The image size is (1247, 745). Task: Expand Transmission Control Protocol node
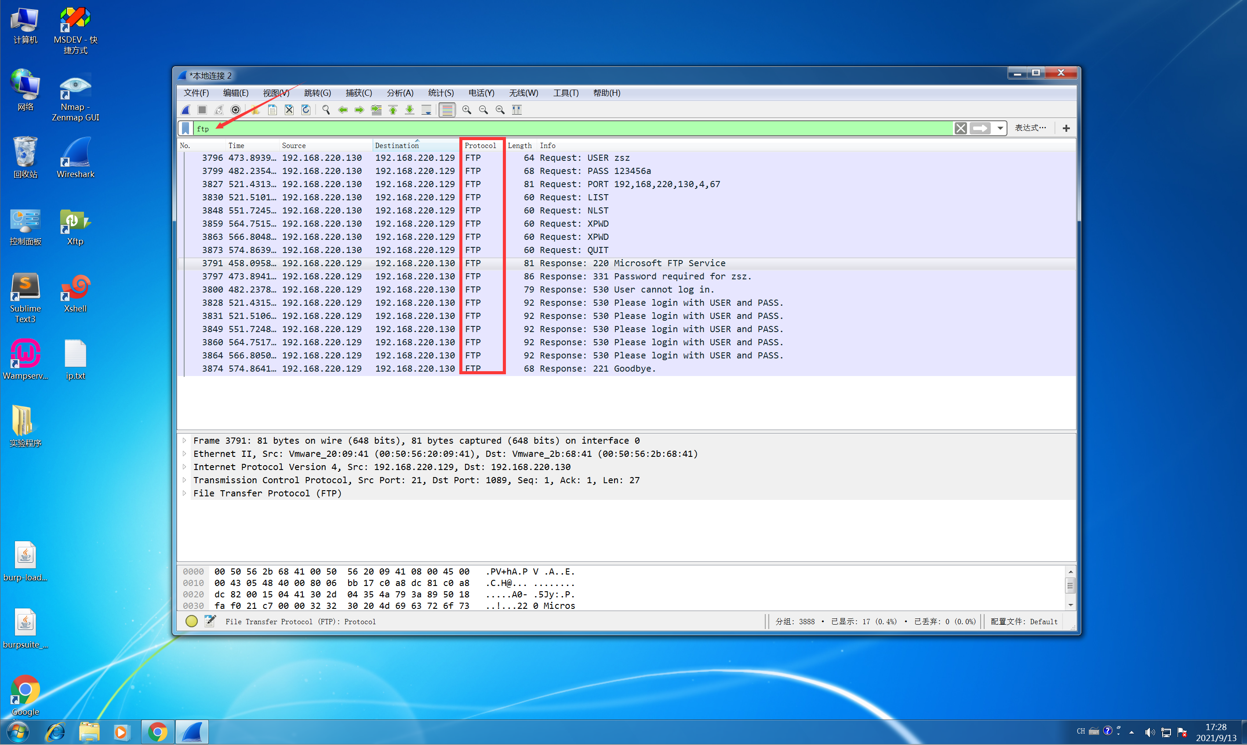pos(185,481)
